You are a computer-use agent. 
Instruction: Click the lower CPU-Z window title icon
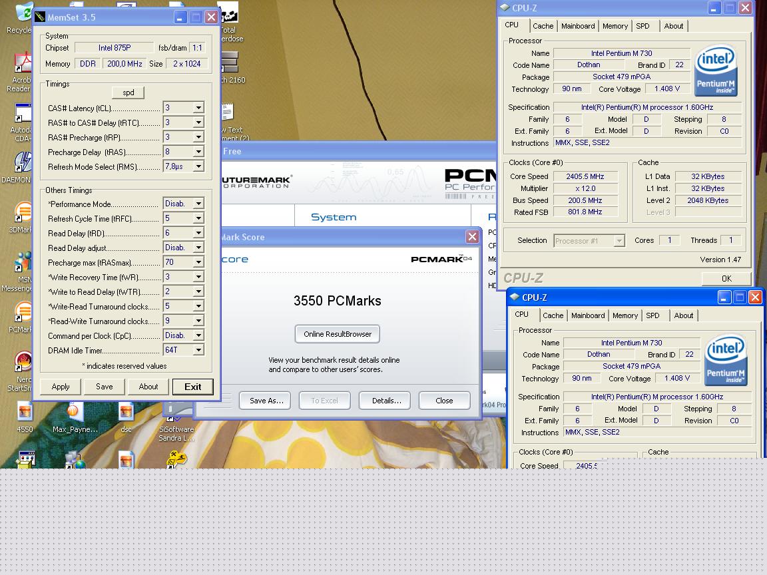(x=514, y=297)
